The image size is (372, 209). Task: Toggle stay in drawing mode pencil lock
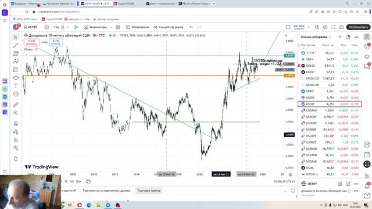(16, 132)
